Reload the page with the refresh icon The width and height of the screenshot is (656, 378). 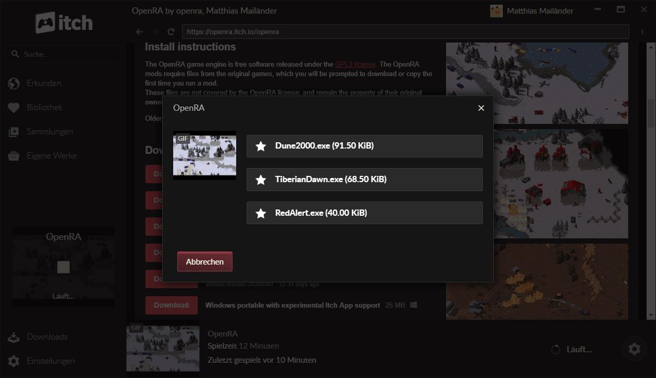pos(171,31)
